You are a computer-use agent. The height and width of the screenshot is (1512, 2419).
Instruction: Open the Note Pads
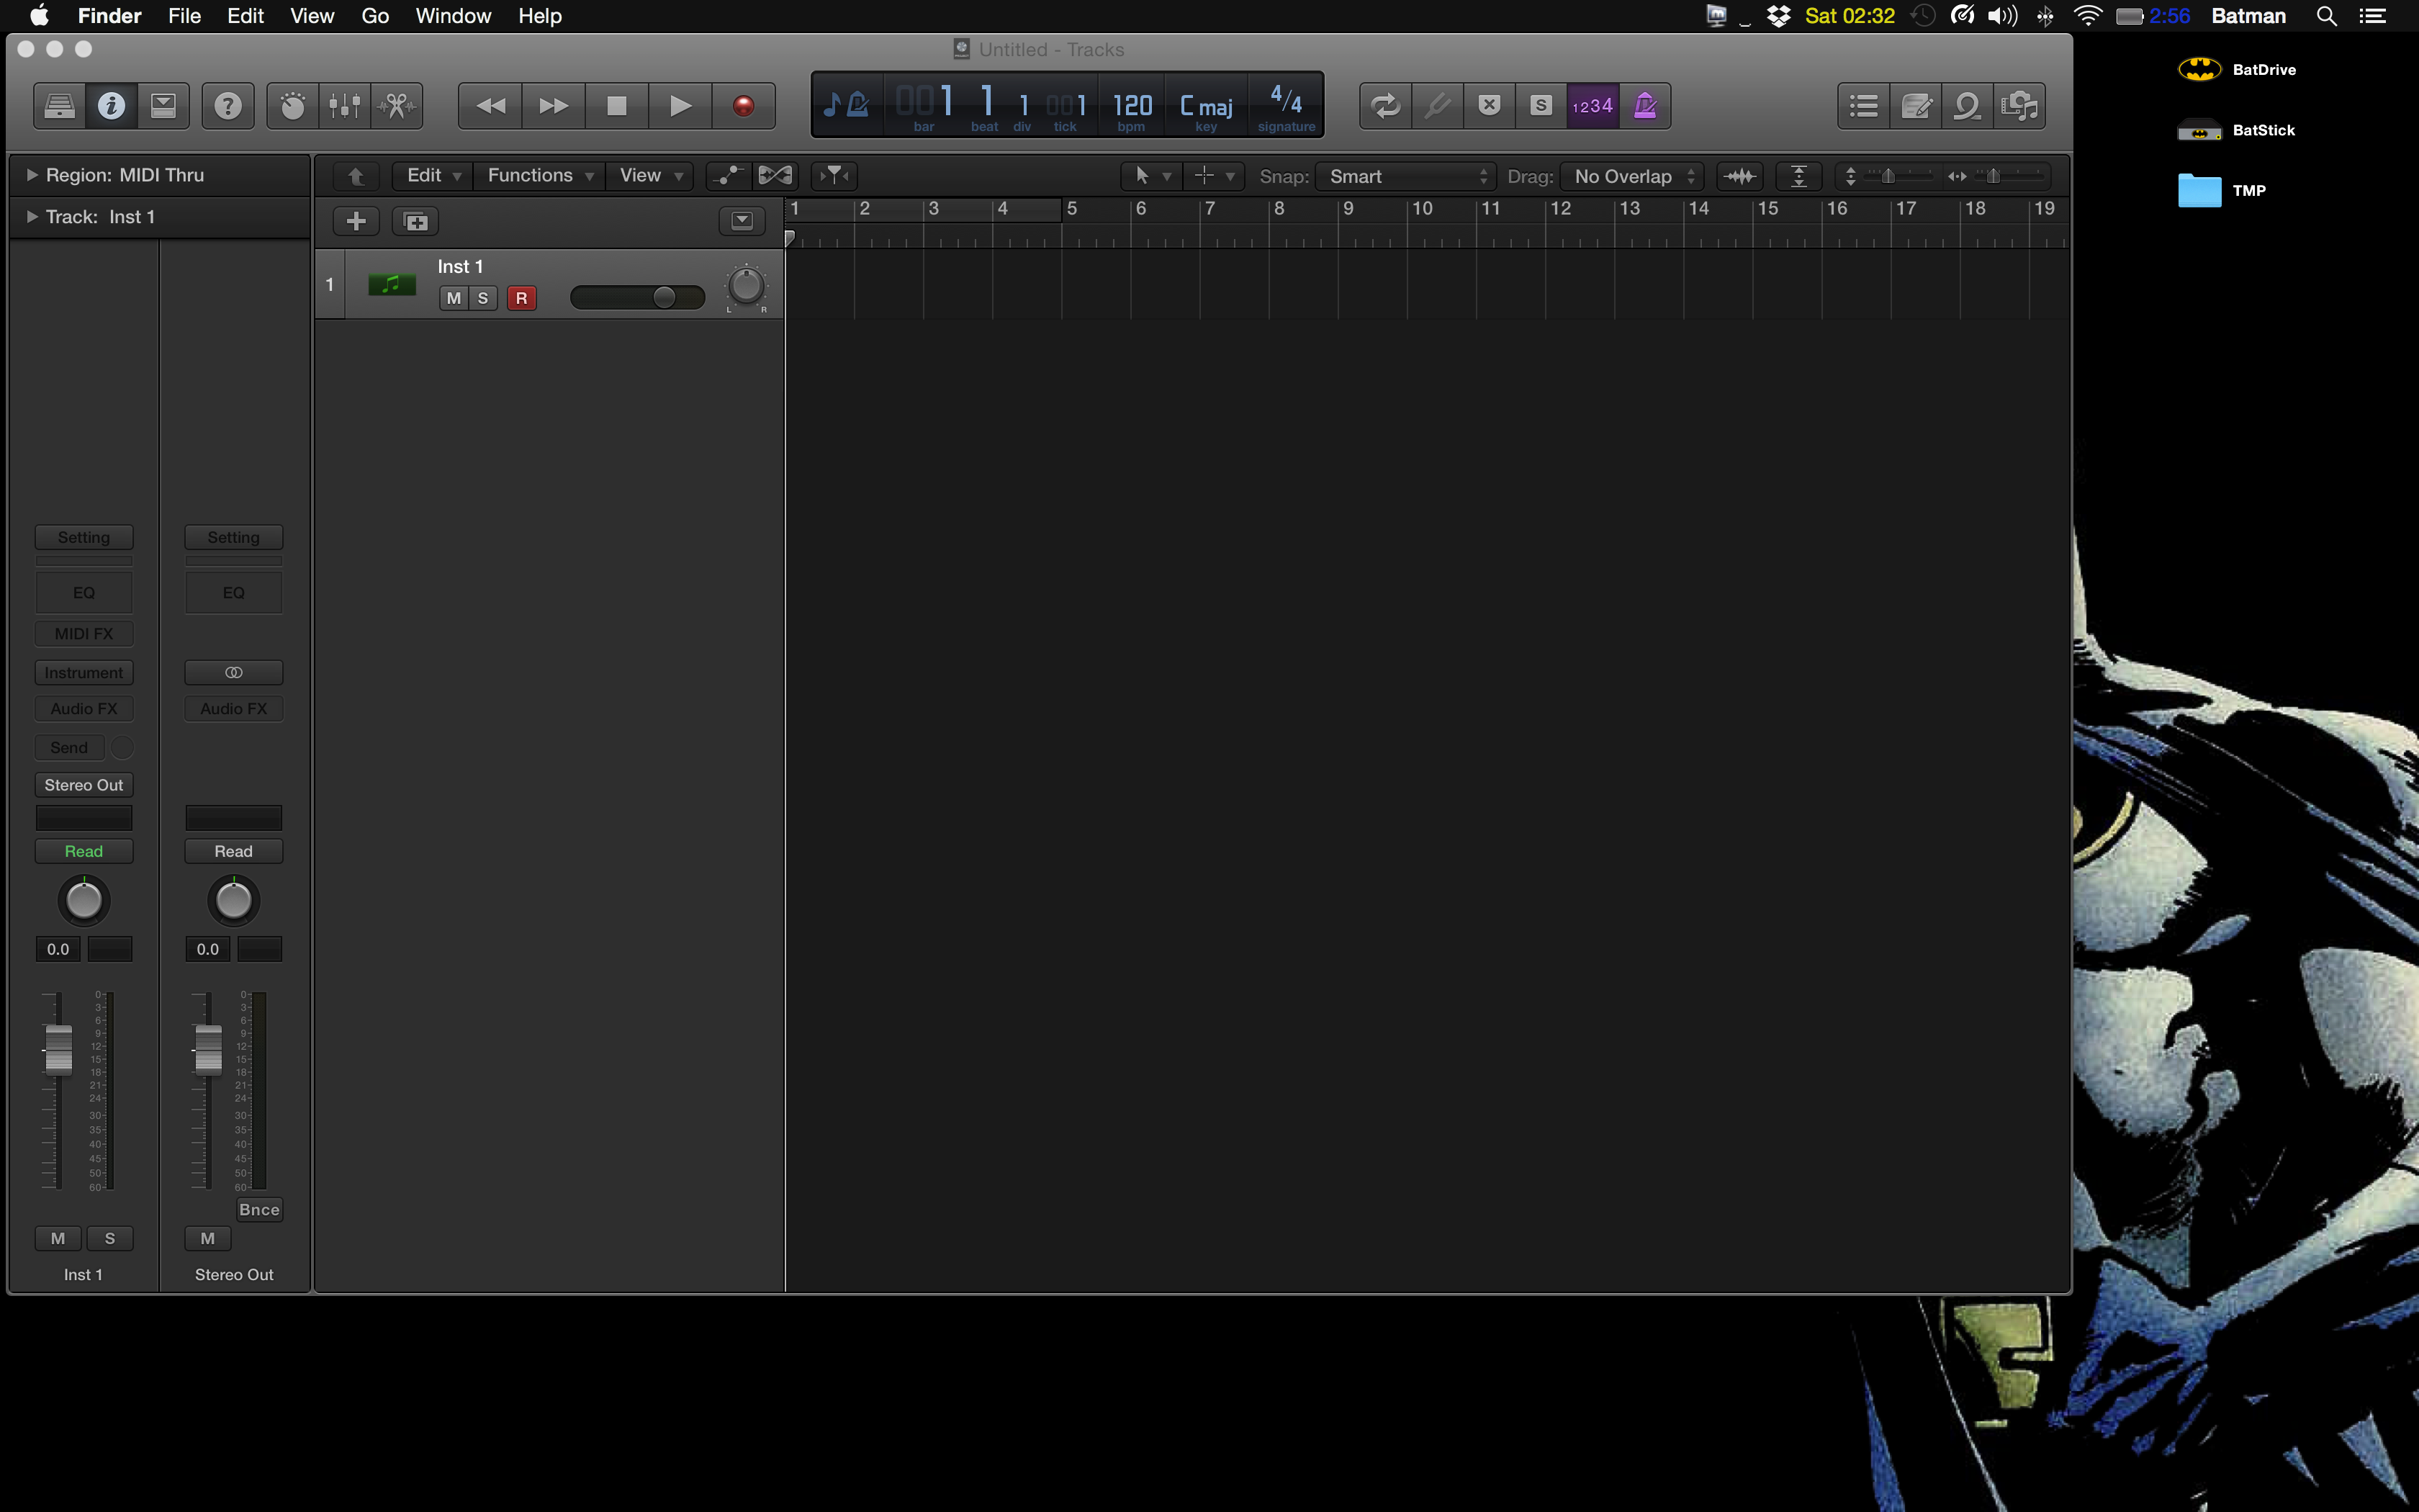pos(1916,106)
